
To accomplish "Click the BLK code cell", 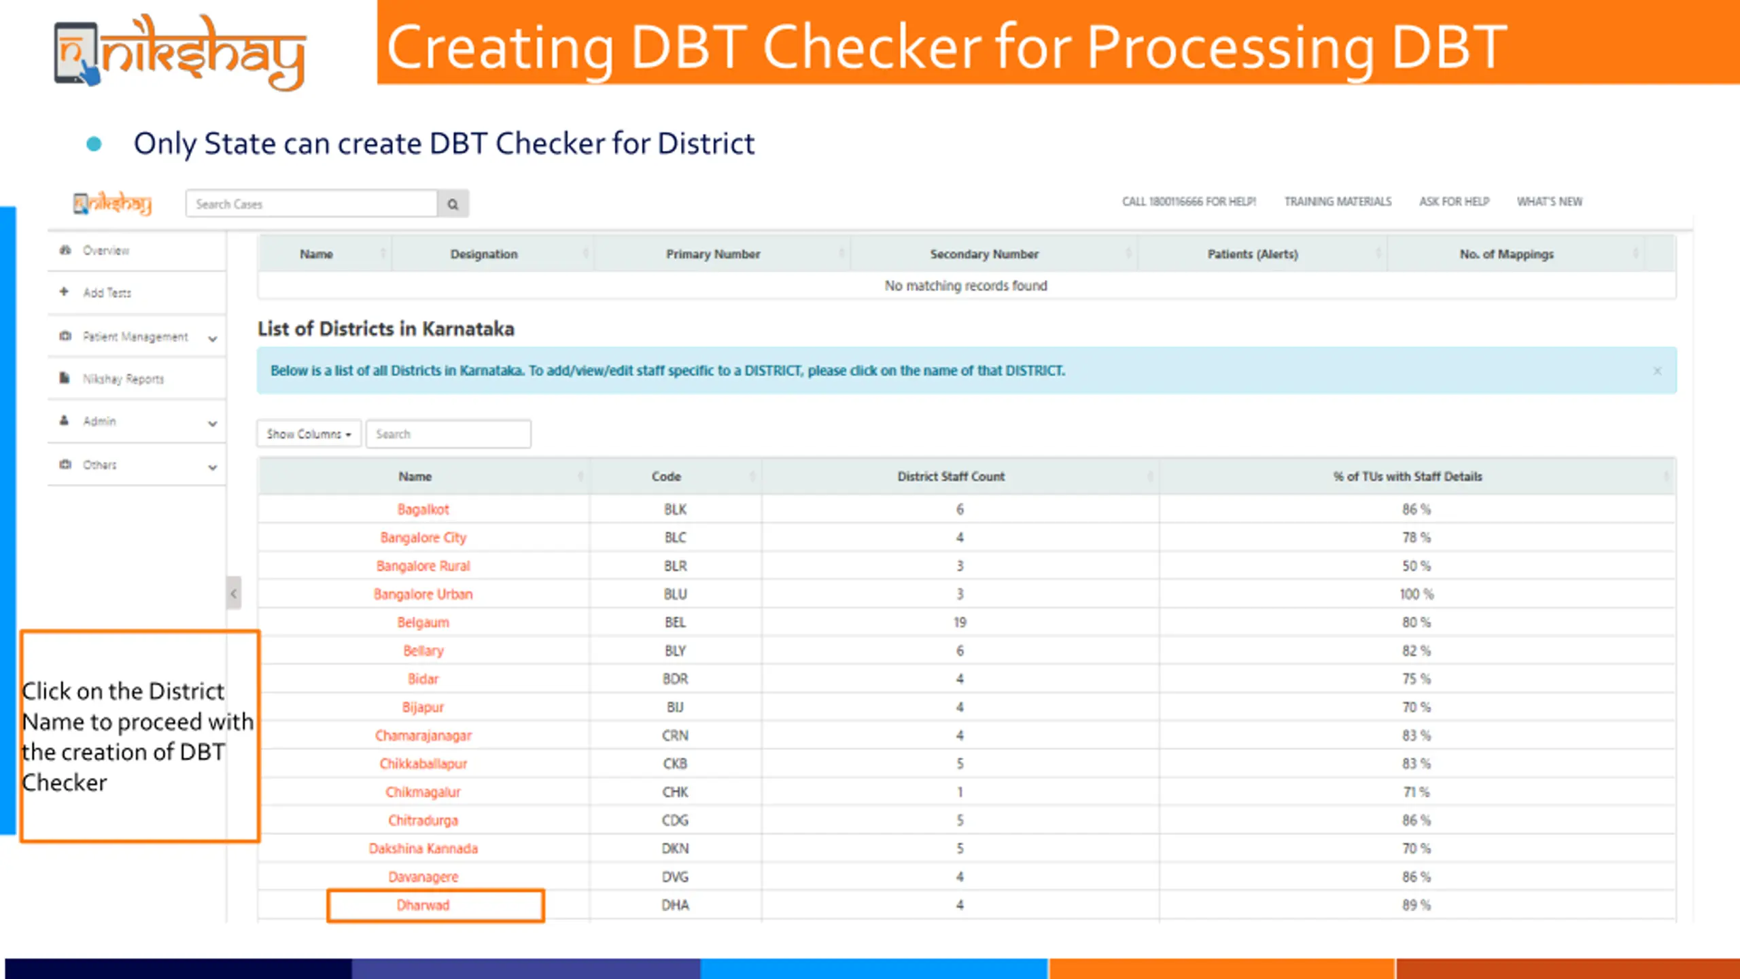I will 676,509.
